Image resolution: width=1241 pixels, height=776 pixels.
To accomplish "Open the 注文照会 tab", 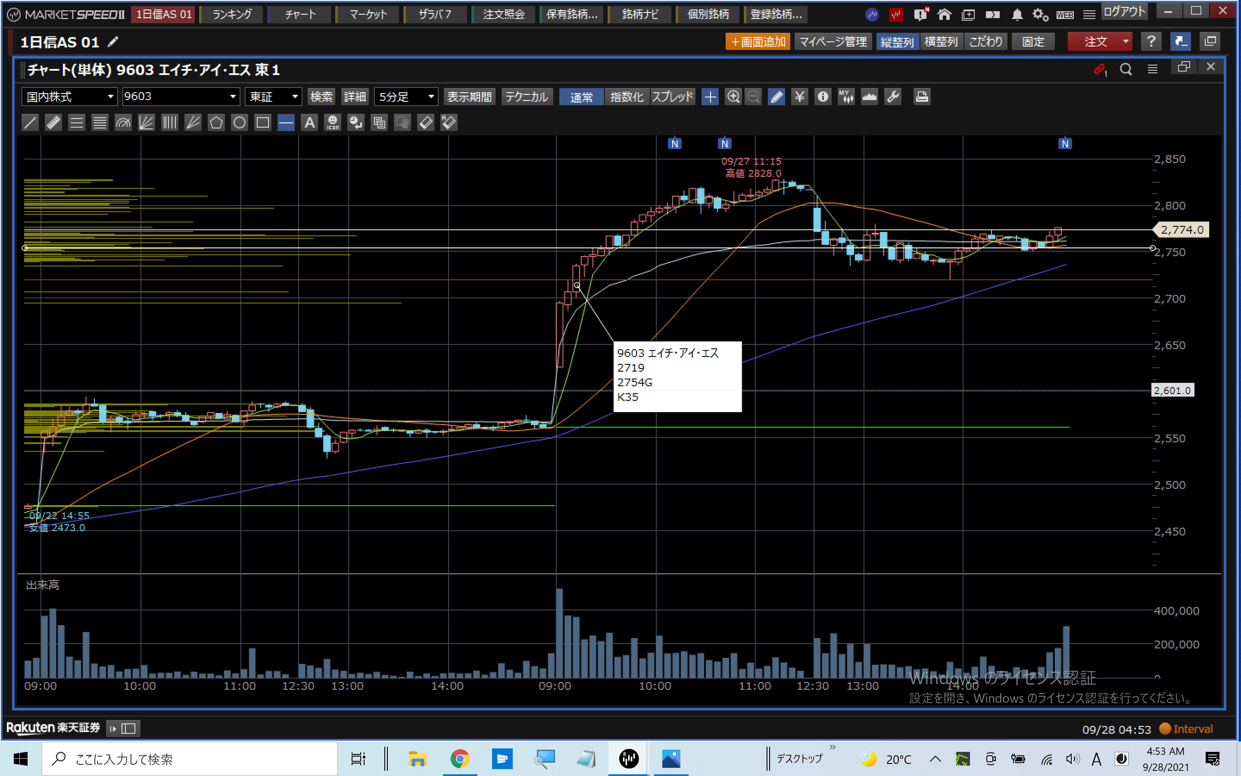I will point(504,14).
